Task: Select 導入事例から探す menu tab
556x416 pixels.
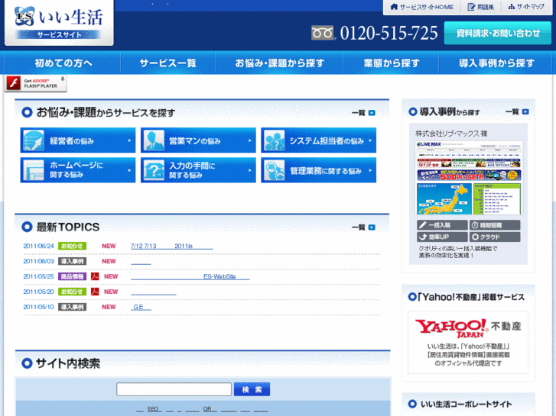Action: (496, 63)
